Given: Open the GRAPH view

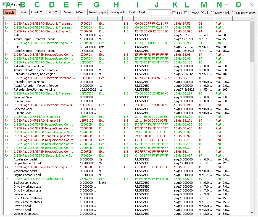Looking at the screenshot, I should click(x=81, y=12).
